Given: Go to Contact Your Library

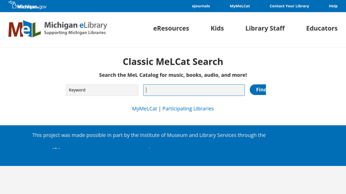Looking at the screenshot, I should (x=289, y=6).
